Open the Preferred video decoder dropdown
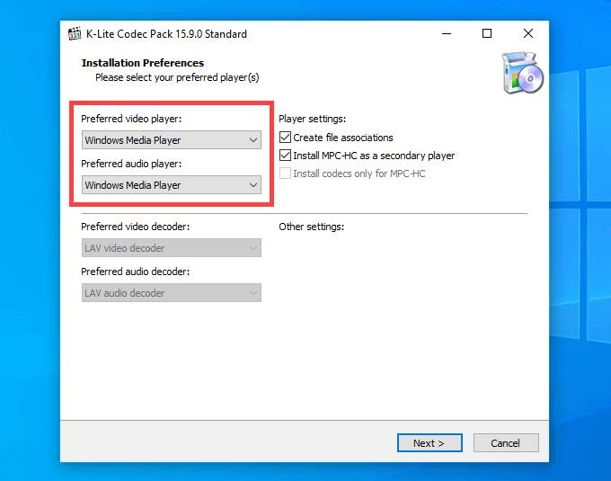This screenshot has width=611, height=481. 171,248
